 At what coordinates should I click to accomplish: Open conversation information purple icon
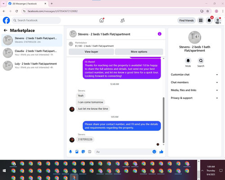[x=160, y=34]
